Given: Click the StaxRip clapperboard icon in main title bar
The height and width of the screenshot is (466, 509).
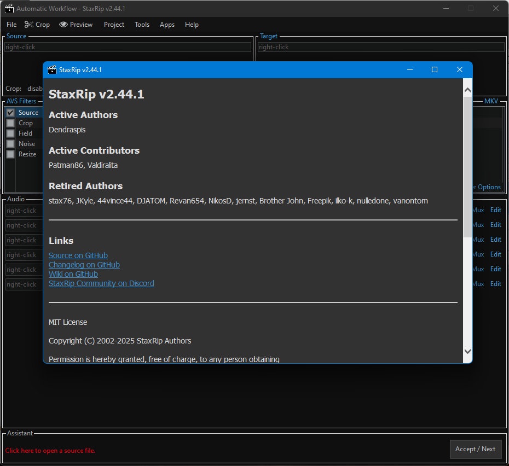Looking at the screenshot, I should point(9,8).
